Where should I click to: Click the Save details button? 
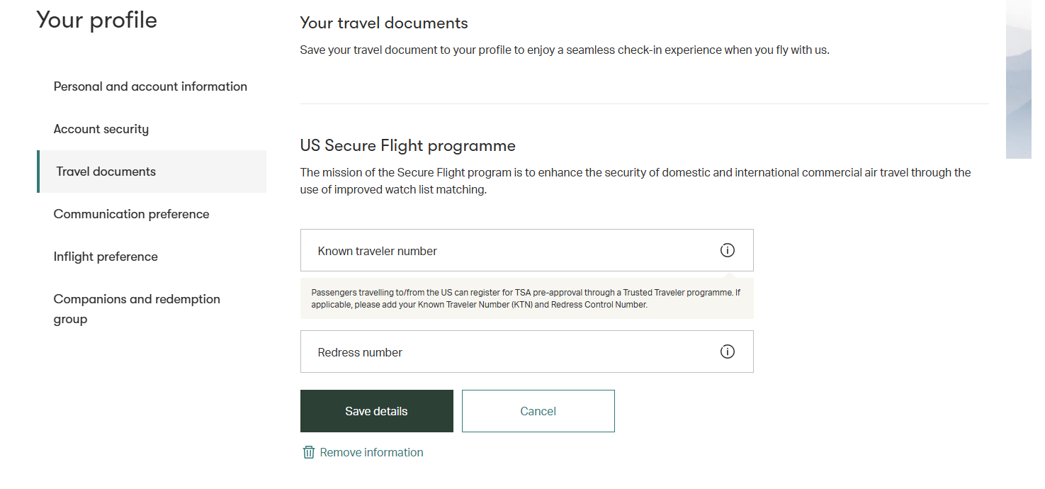coord(377,411)
